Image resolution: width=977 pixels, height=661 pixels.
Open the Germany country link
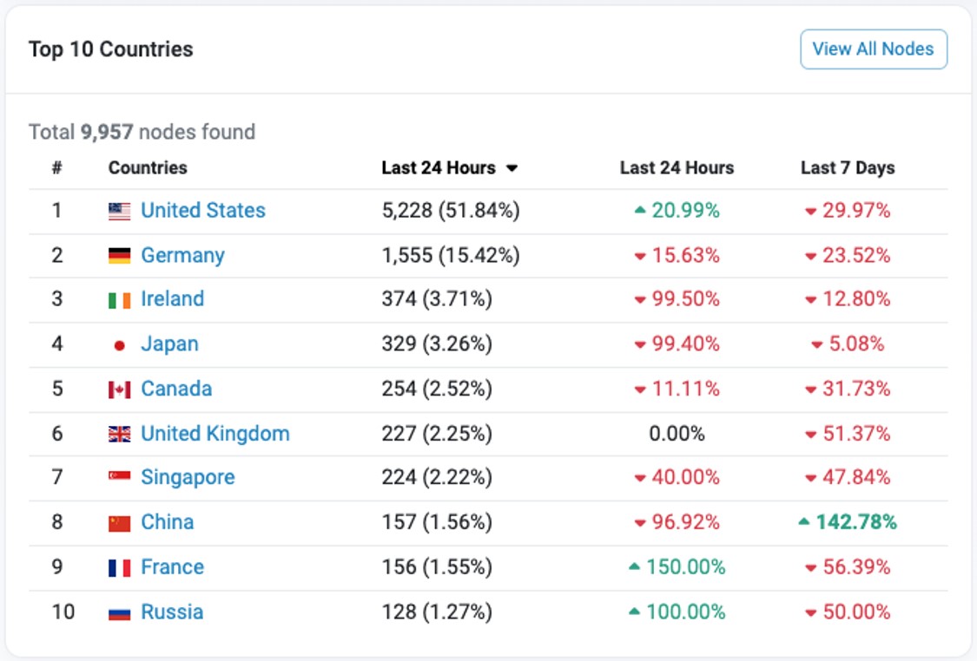tap(182, 256)
